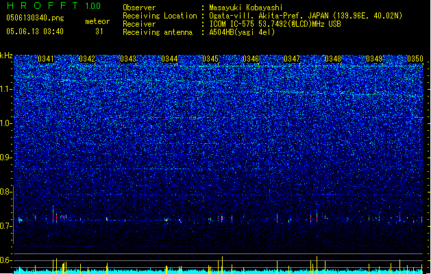Click the meteor count 31
The height and width of the screenshot is (274, 431).
(x=99, y=32)
